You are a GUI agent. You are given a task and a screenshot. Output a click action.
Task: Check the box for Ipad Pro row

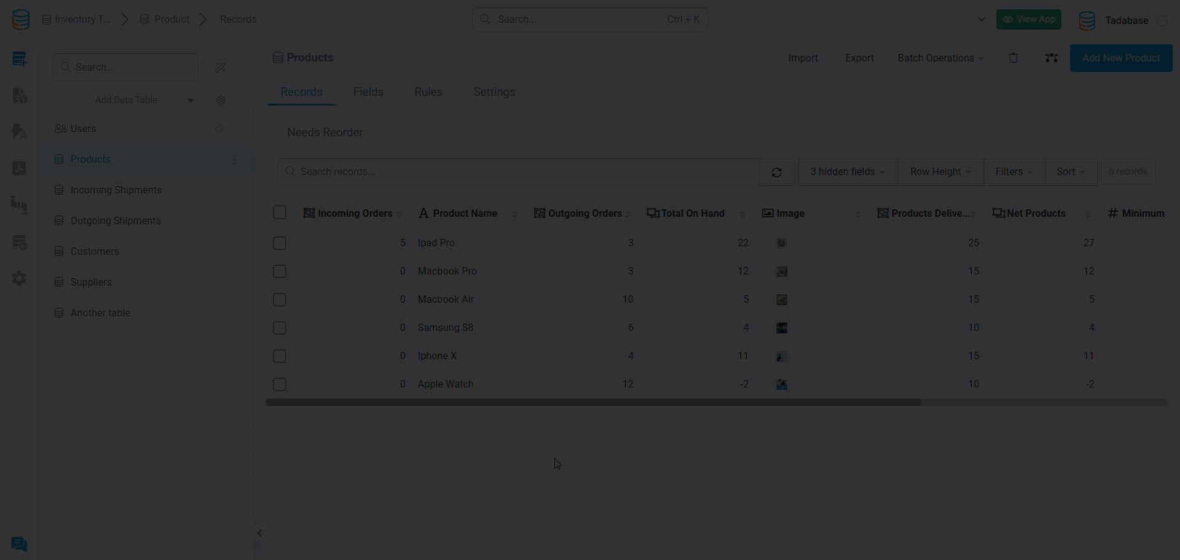[280, 243]
